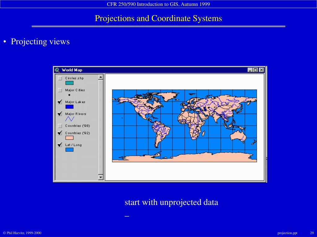Click the legend scrollbar down arrow
This screenshot has height=237, width=317.
(101, 177)
